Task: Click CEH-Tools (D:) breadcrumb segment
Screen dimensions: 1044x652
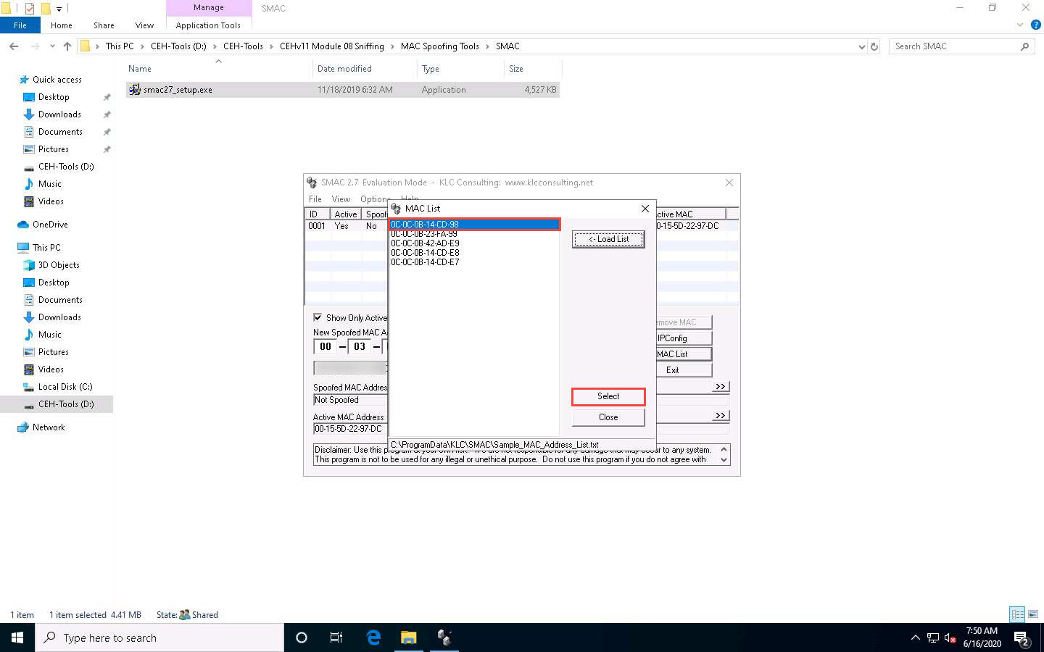Action: [178, 46]
